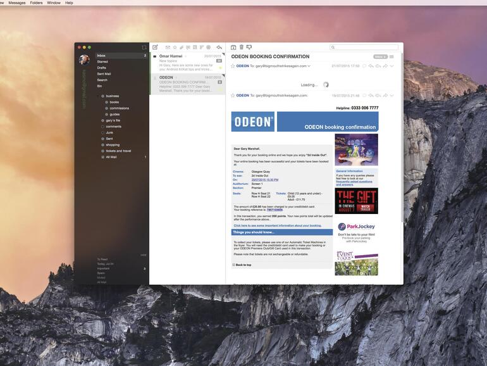Star the second ODEON message dated 19/07/2015
The height and width of the screenshot is (366, 487).
[x=233, y=96]
